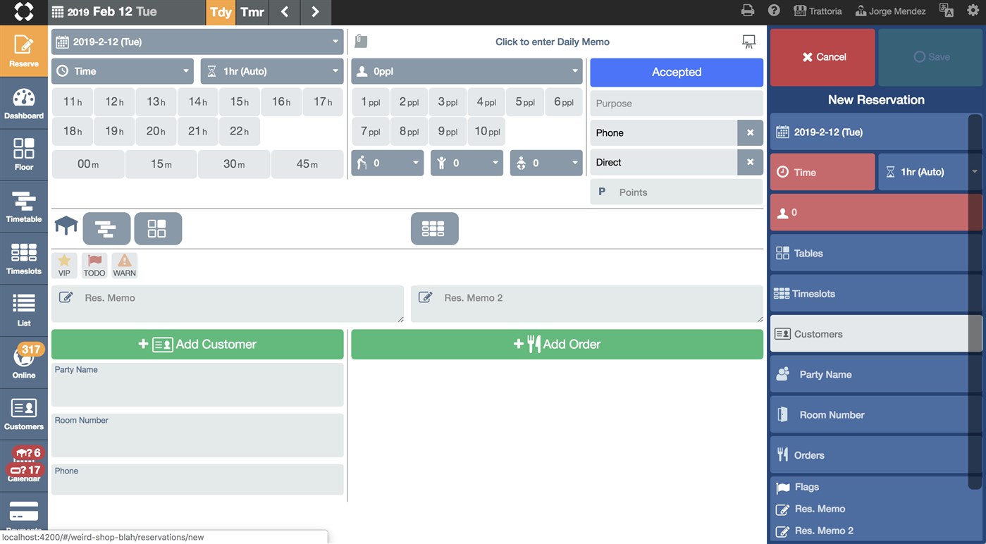Switch to the Tmr tab
986x544 pixels.
click(252, 12)
